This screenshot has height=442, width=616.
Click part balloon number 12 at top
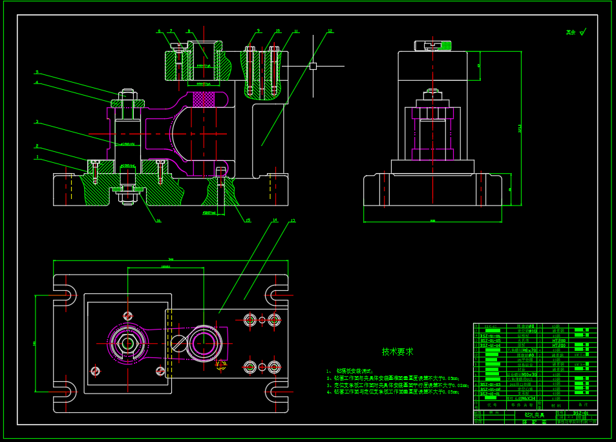[x=330, y=30]
